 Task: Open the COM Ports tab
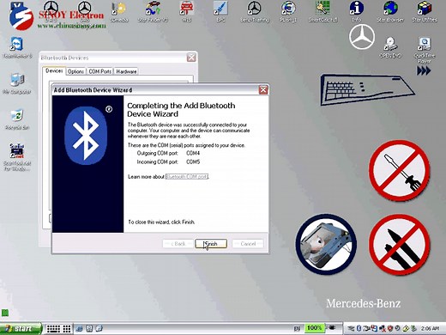[x=99, y=71]
